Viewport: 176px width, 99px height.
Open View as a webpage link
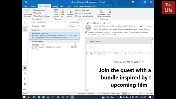(x=95, y=42)
